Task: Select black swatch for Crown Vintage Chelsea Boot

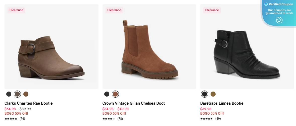Action: (x=107, y=94)
